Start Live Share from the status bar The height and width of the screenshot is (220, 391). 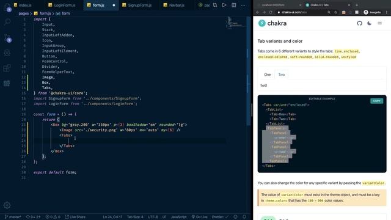coord(75,217)
